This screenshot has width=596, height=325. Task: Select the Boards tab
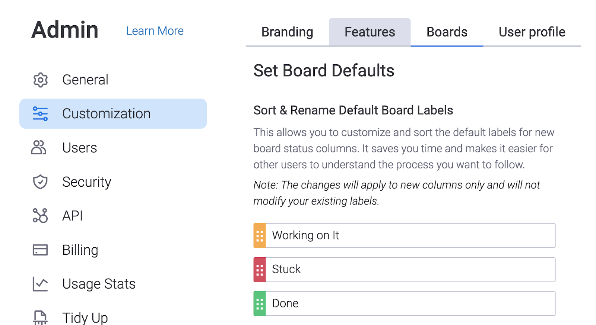coord(447,32)
